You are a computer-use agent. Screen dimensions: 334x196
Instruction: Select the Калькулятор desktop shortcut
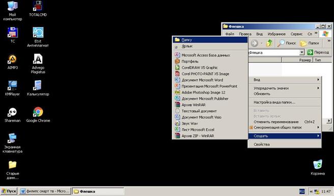click(38, 88)
